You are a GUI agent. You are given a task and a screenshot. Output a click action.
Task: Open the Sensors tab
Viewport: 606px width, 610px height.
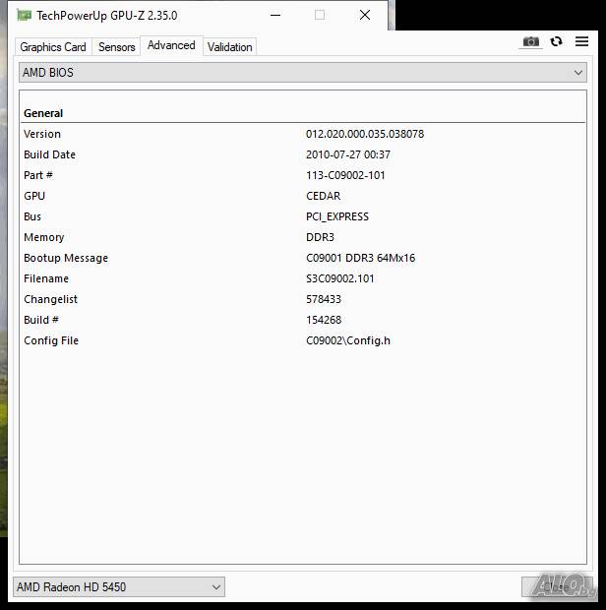(x=116, y=47)
